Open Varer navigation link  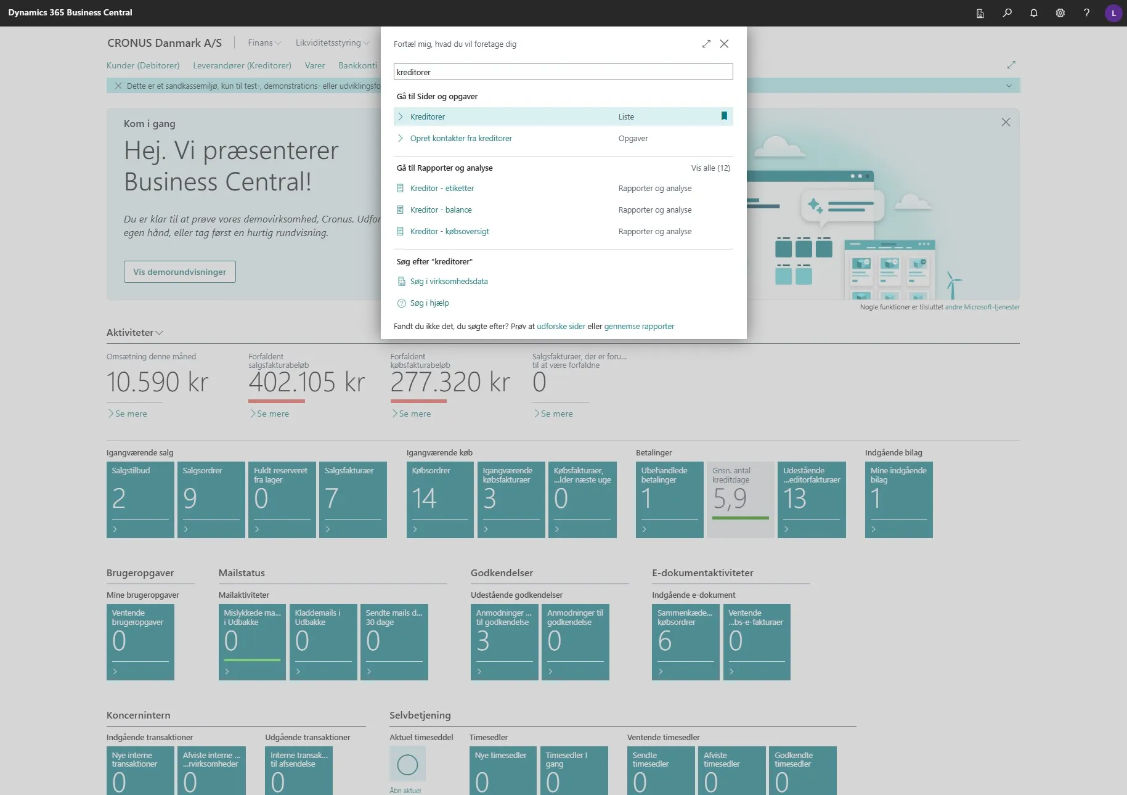(314, 65)
